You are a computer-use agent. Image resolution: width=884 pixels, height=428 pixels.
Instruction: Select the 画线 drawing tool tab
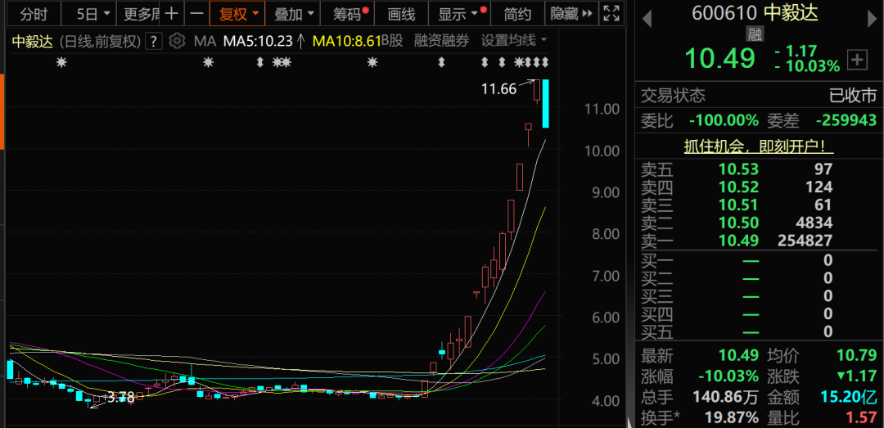tap(402, 14)
